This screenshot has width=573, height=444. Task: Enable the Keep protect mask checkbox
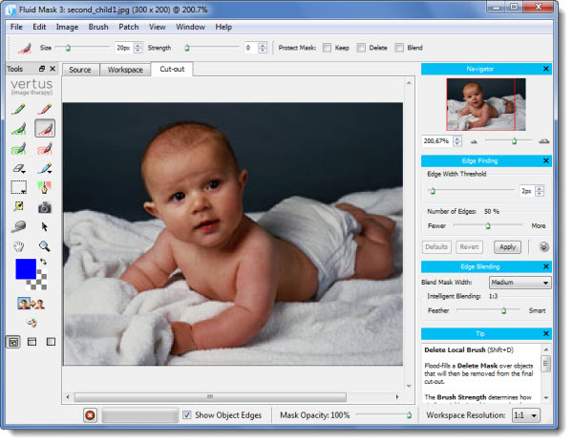tap(328, 47)
